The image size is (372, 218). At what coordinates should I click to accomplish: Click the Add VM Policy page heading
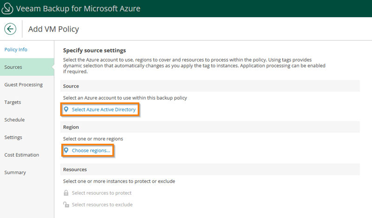(x=53, y=29)
